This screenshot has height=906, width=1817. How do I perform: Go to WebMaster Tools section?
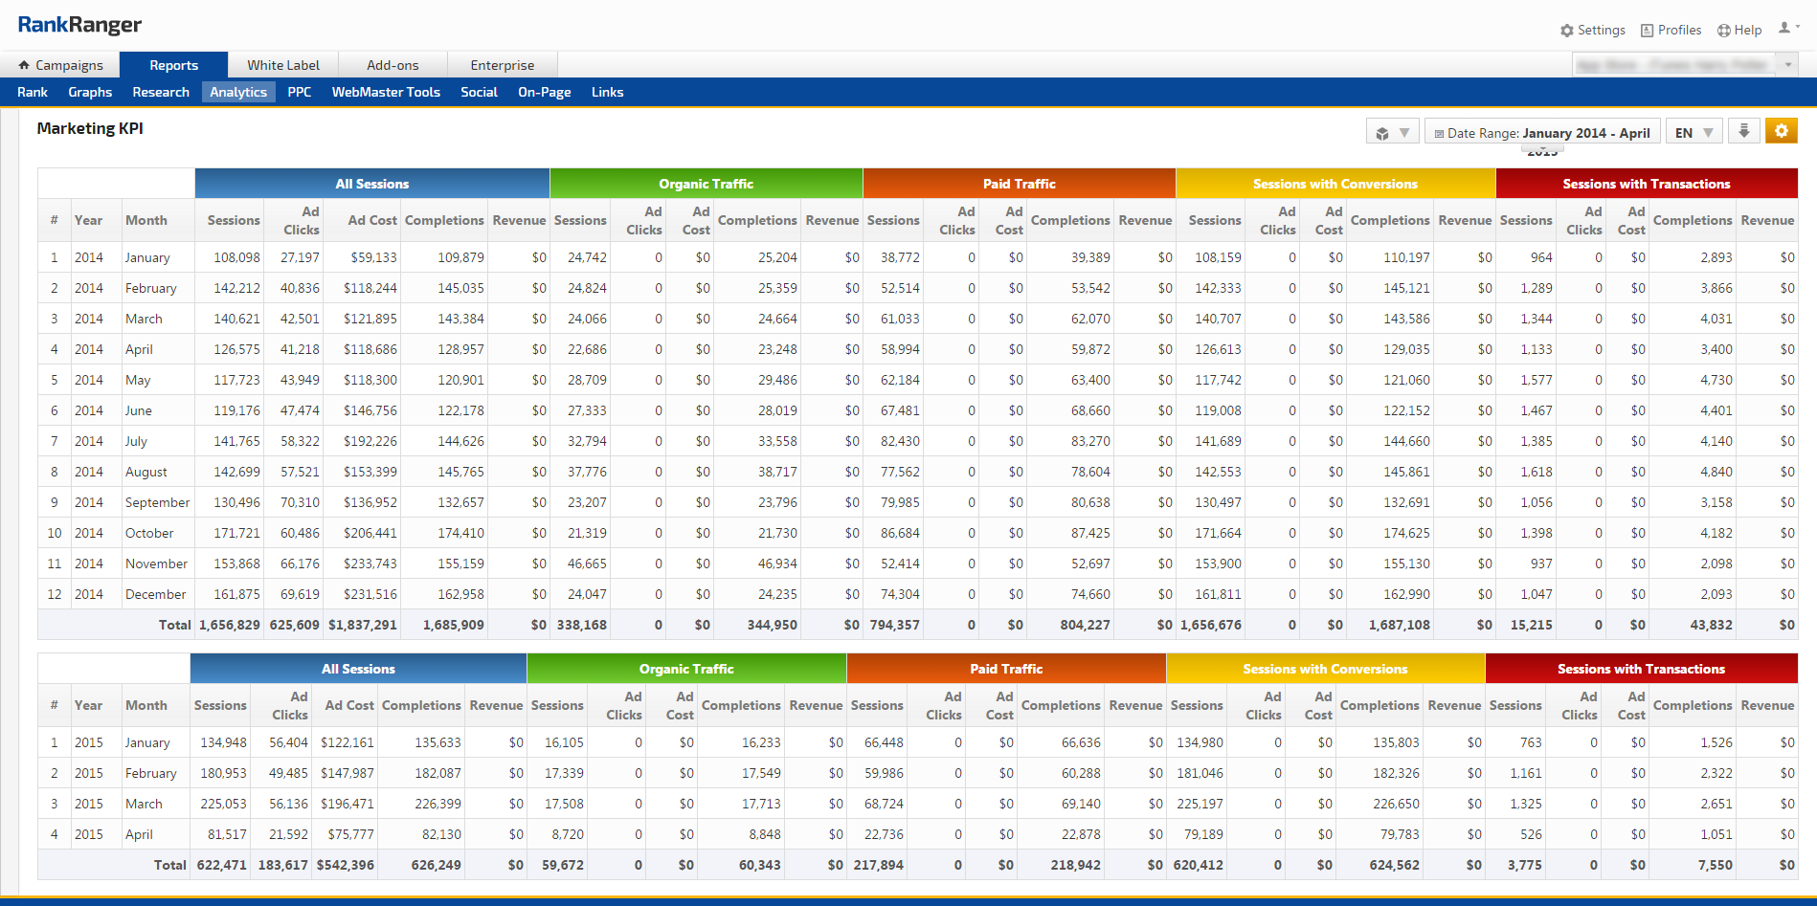click(386, 92)
